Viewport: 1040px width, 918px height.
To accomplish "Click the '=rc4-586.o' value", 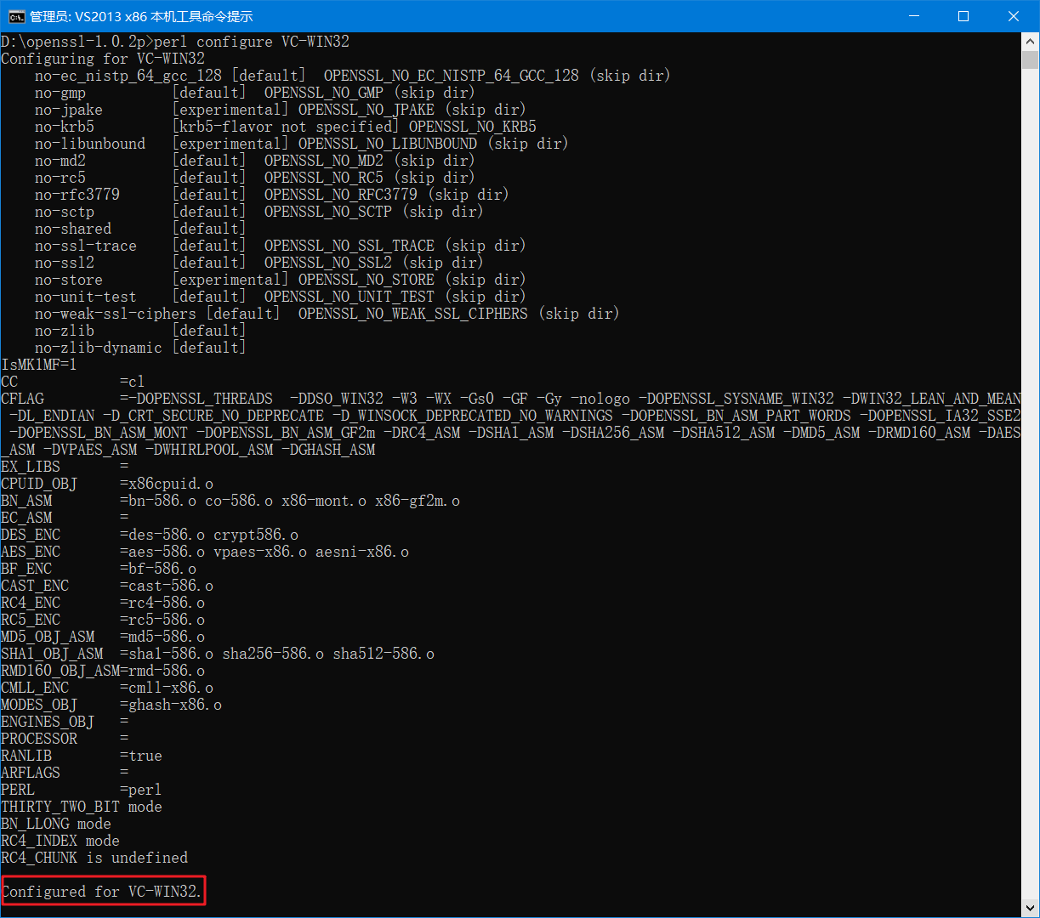I will [x=162, y=603].
